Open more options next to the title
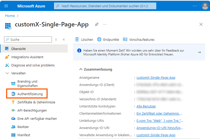210x139 pixels. 105,24
